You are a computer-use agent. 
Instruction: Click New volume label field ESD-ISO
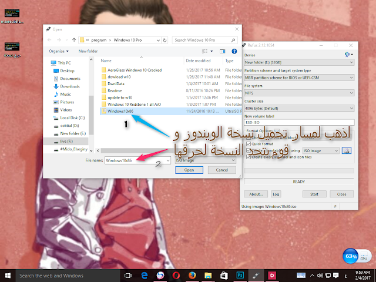tap(299, 122)
